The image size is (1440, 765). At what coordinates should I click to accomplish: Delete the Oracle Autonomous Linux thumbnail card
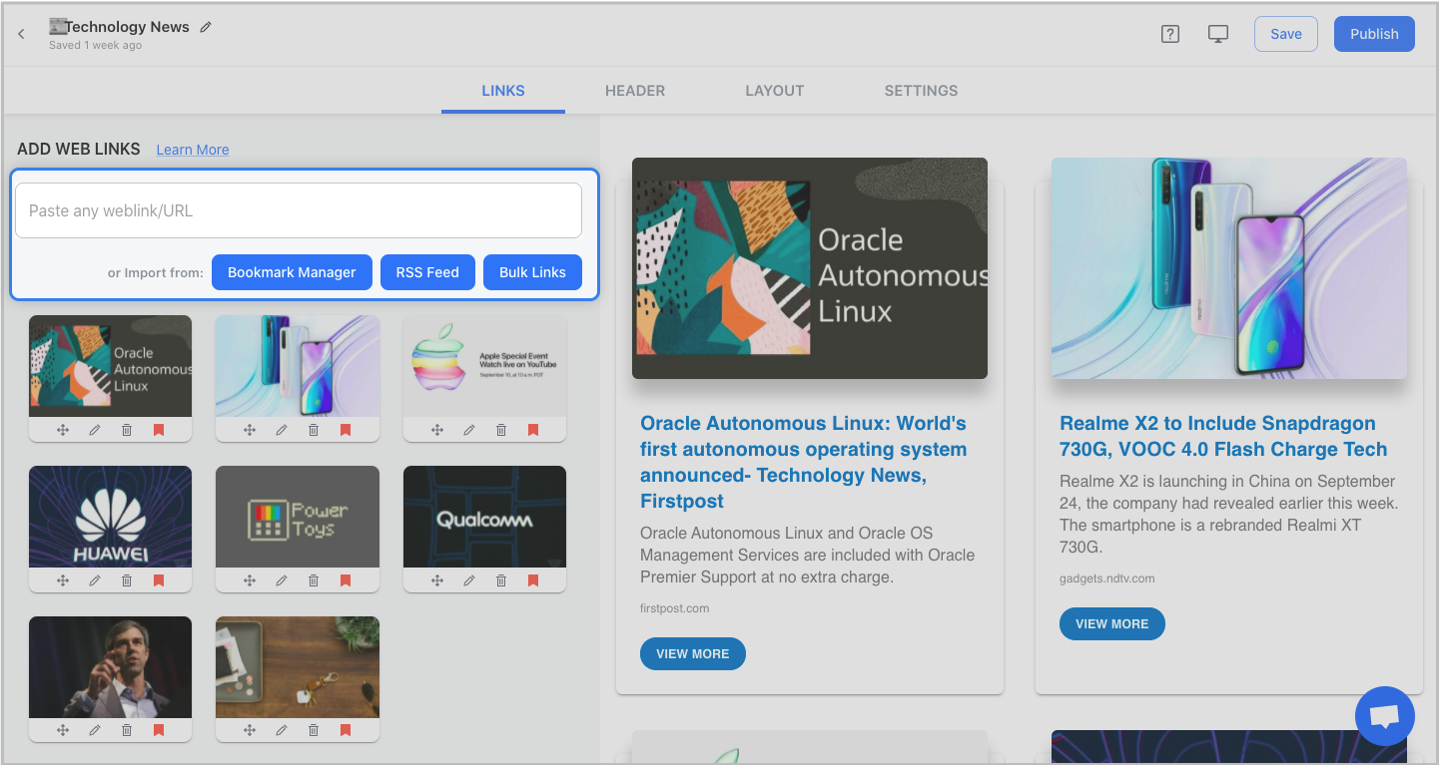point(127,430)
